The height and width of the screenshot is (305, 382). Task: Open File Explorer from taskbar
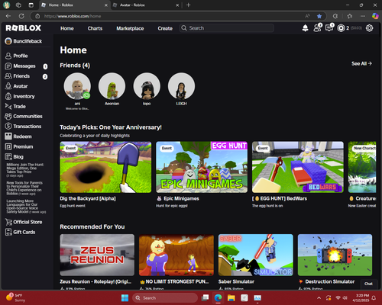click(x=231, y=297)
